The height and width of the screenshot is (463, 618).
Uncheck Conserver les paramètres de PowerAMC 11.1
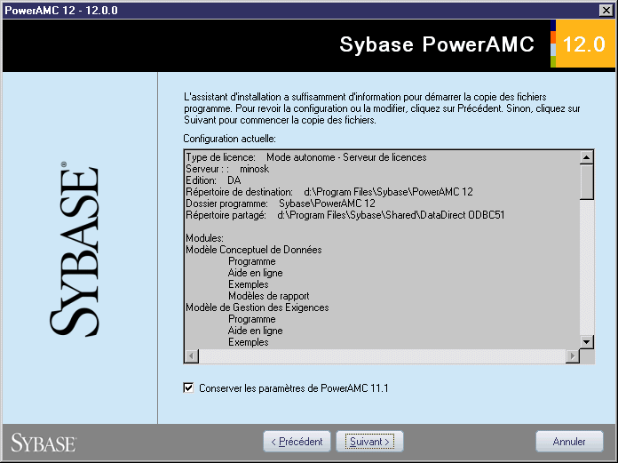point(188,388)
